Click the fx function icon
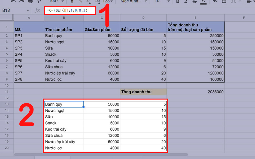The width and height of the screenshot is (255, 159). point(37,10)
